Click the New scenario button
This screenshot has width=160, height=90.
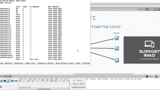[75, 84]
